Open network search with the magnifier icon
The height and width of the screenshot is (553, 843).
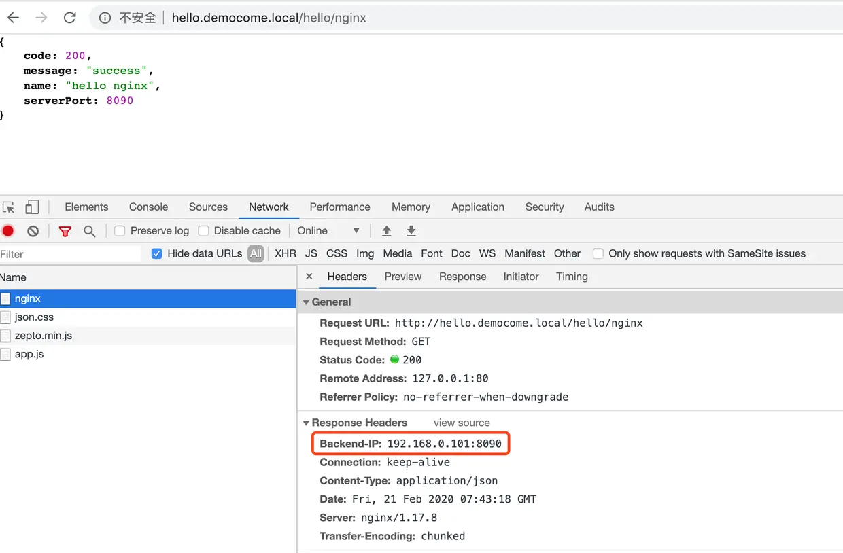(x=89, y=231)
